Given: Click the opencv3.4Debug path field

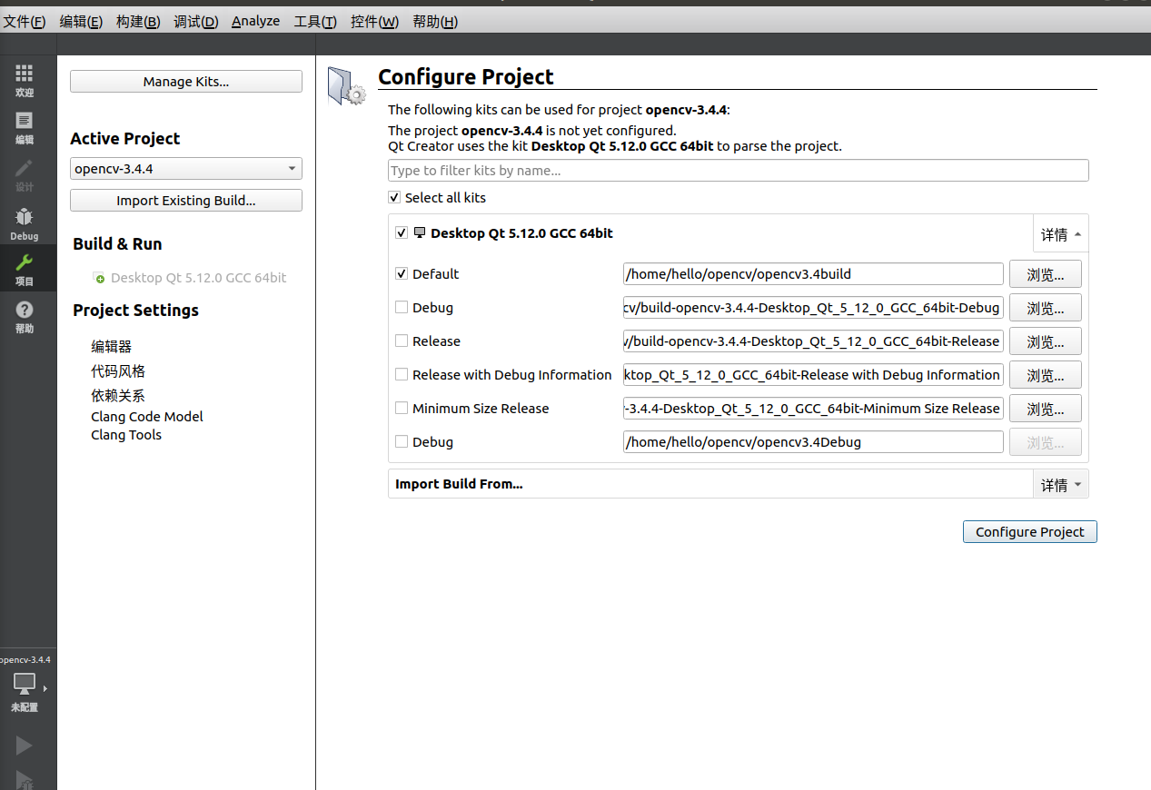Looking at the screenshot, I should (813, 441).
